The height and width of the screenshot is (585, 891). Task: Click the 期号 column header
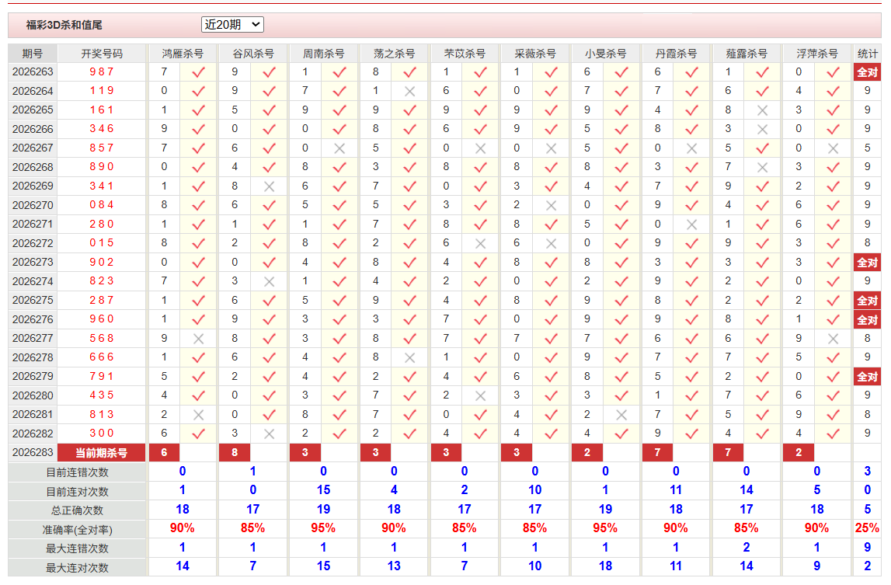[33, 54]
